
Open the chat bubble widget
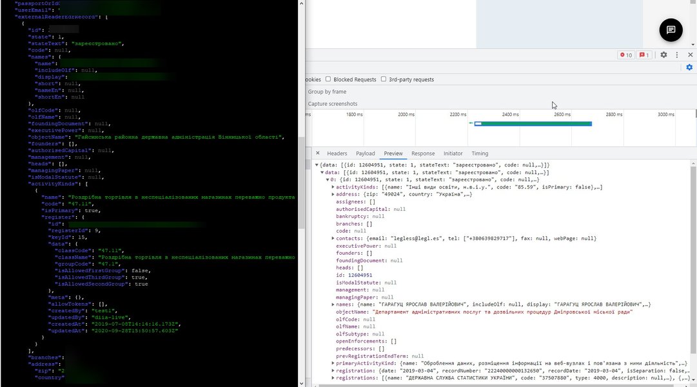pos(671,30)
